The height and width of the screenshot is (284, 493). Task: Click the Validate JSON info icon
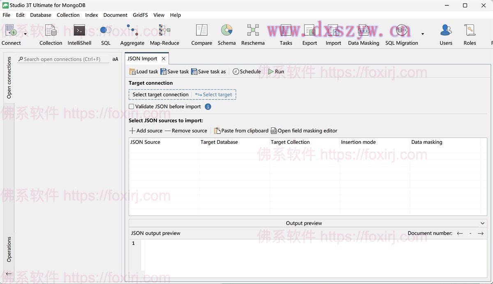pos(208,106)
